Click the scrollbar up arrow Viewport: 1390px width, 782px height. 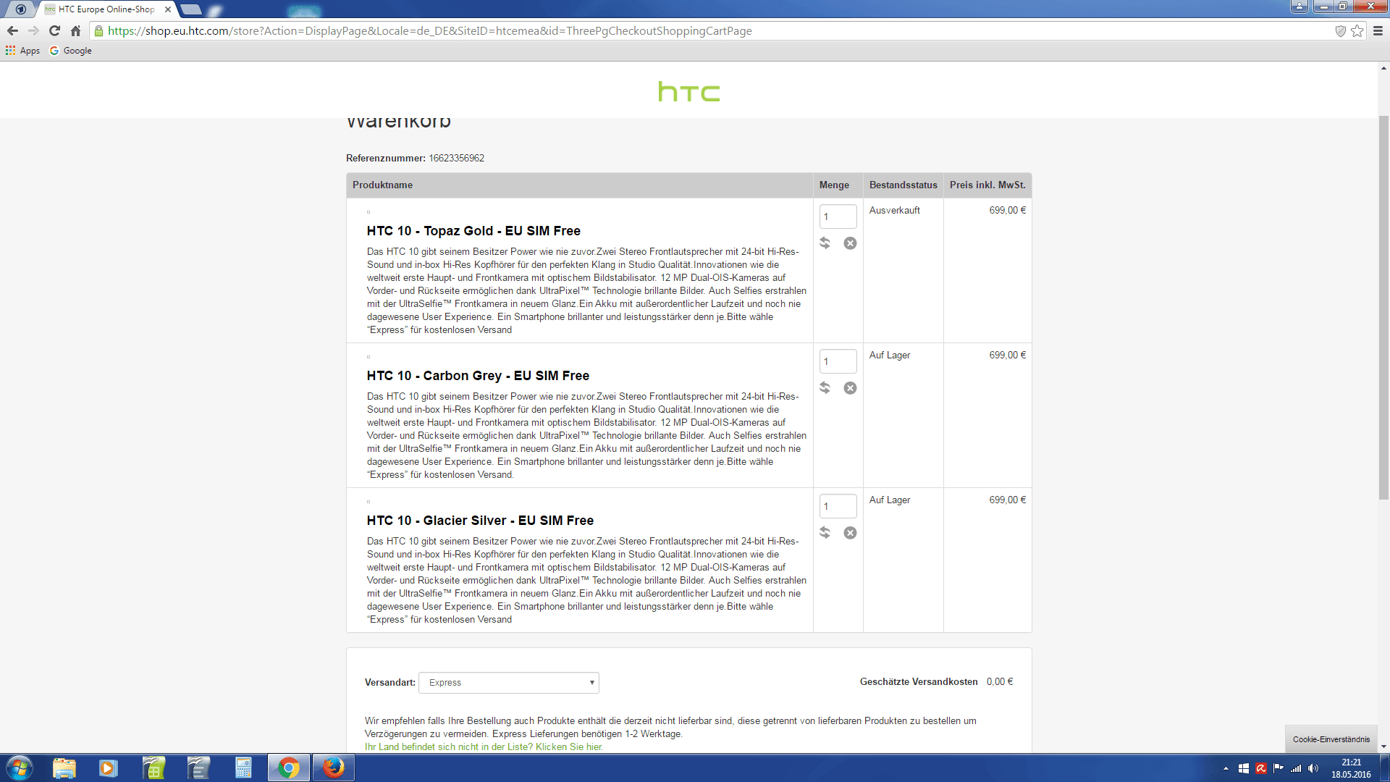pyautogui.click(x=1383, y=68)
